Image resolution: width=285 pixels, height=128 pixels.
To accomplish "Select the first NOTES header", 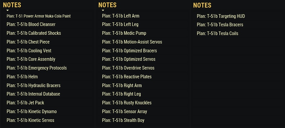I will coord(12,5).
